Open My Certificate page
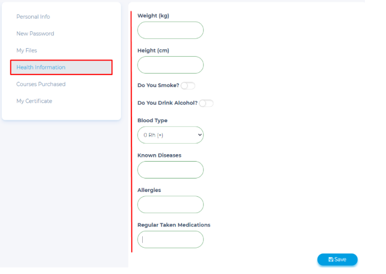The height and width of the screenshot is (274, 386). (34, 101)
